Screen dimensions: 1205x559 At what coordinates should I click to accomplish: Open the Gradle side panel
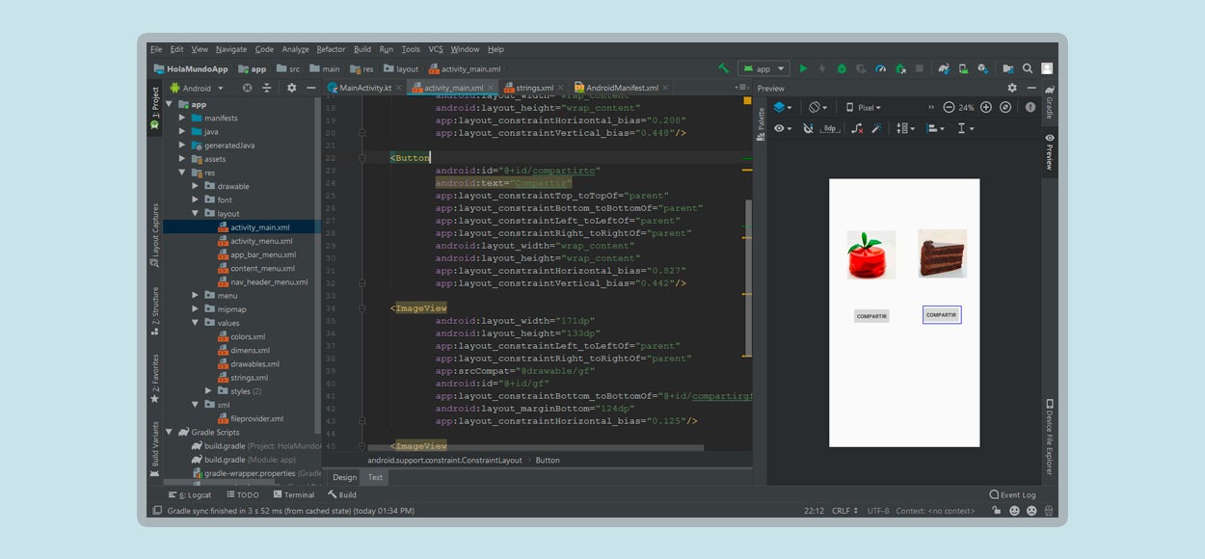click(1049, 104)
